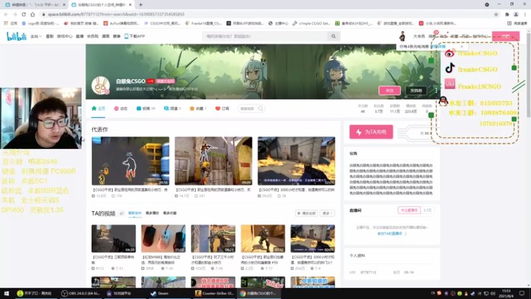Switch to the 收藏 7 tab

pos(198,108)
